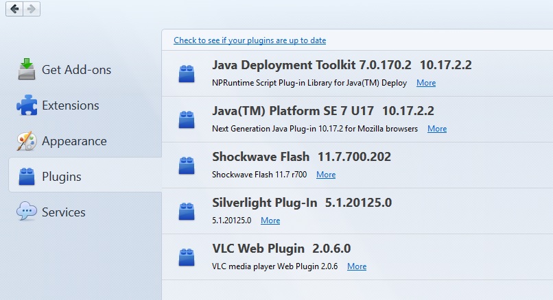Click the 'Shockwave Flash 11.7 r700' description
The image size is (553, 300).
259,174
